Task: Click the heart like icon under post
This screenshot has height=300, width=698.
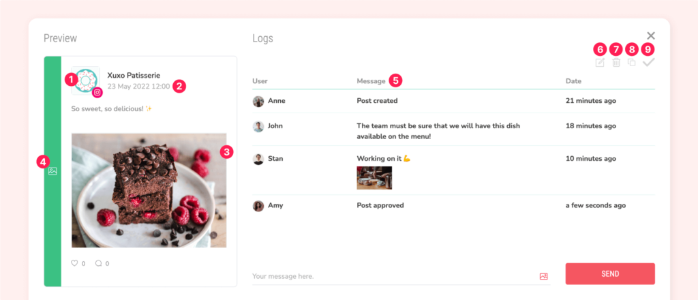Action: pos(74,263)
